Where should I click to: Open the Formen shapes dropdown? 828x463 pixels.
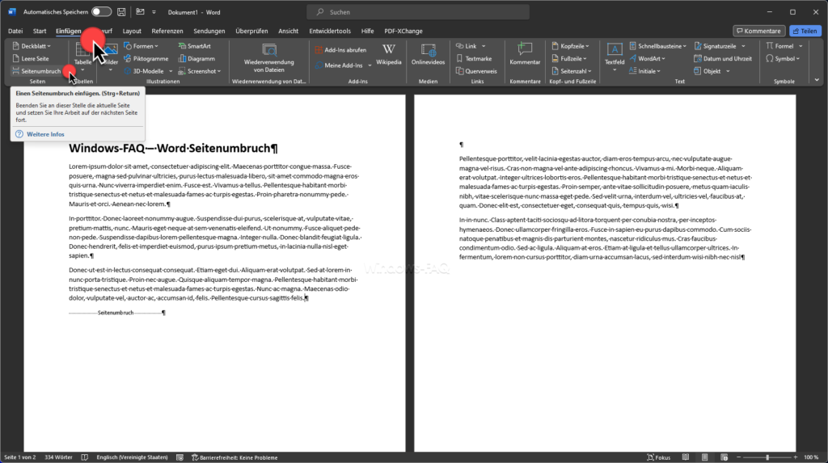[142, 46]
